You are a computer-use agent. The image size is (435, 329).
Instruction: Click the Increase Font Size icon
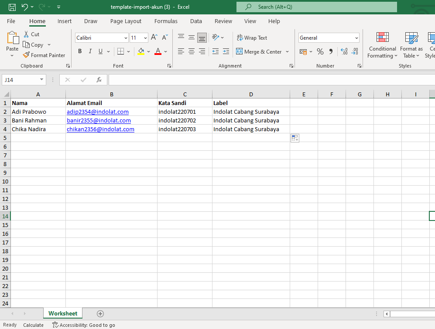point(154,37)
